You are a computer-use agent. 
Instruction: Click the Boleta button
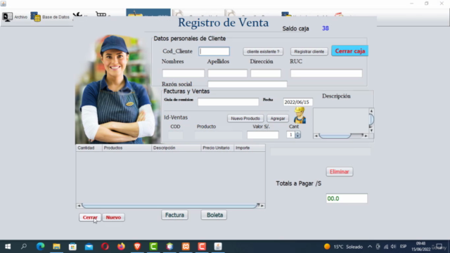coord(214,215)
